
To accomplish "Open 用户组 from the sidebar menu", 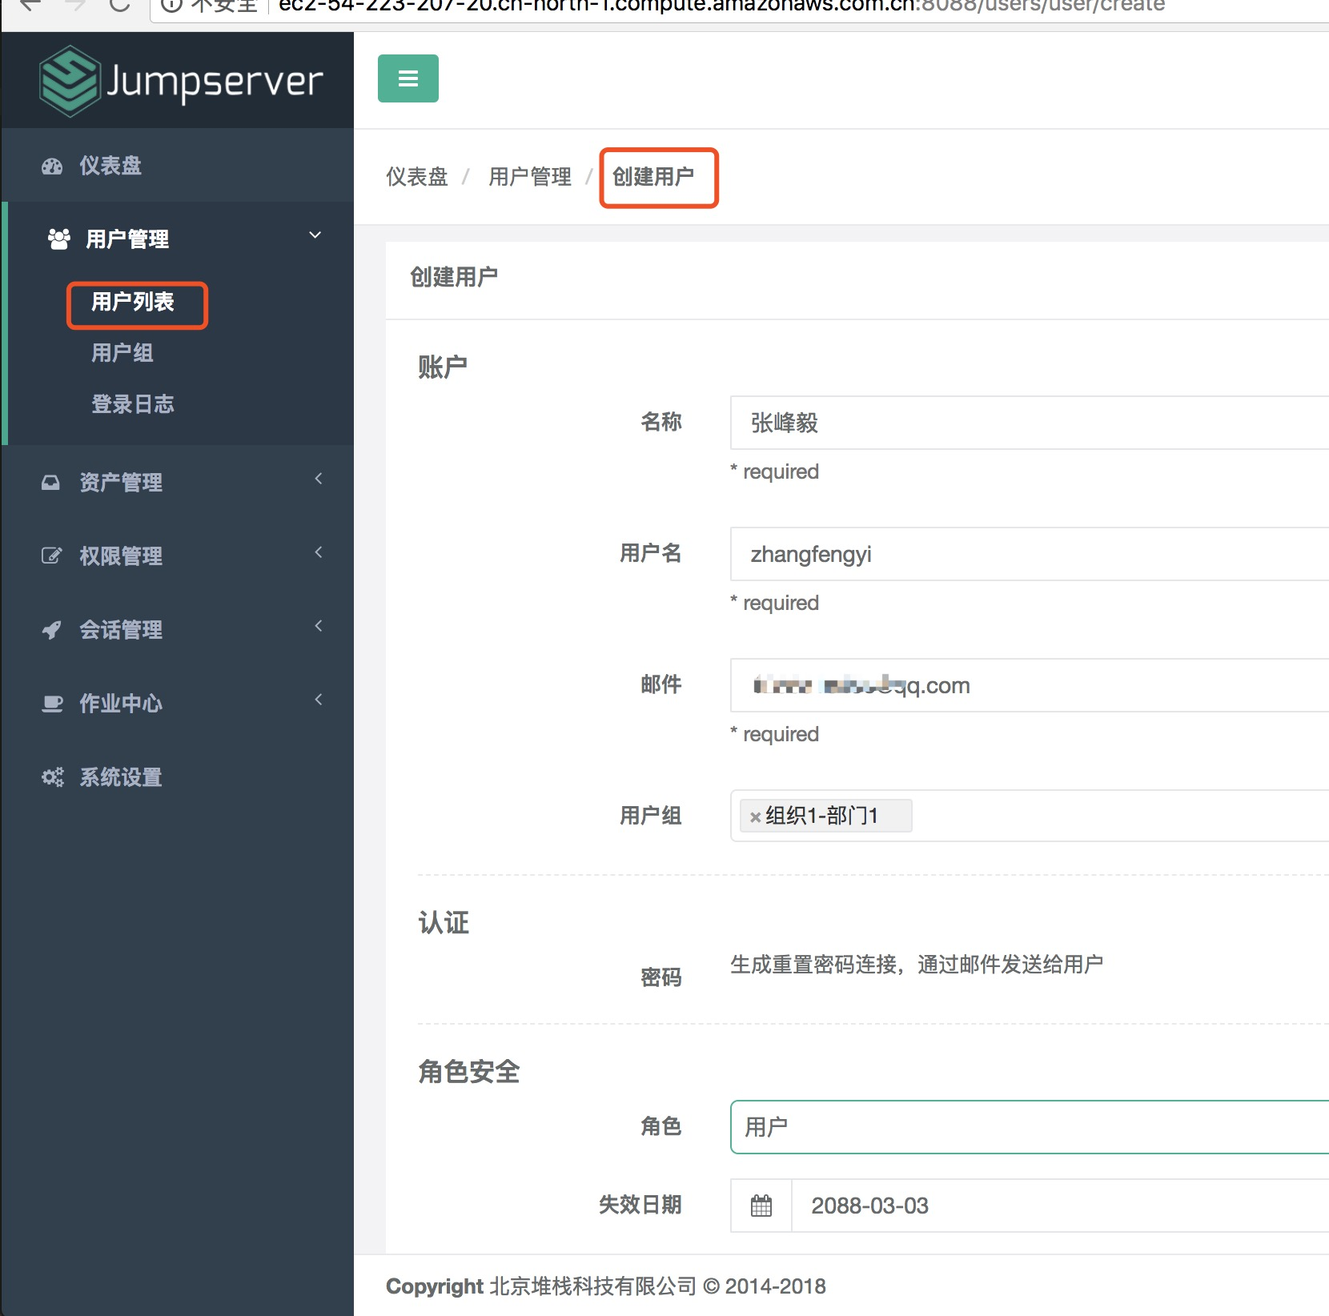I will [122, 353].
